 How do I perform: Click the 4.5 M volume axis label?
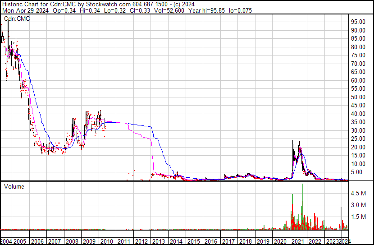358,193
